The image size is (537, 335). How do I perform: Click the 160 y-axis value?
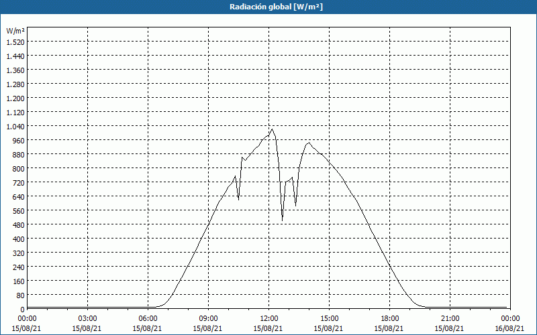pos(19,281)
